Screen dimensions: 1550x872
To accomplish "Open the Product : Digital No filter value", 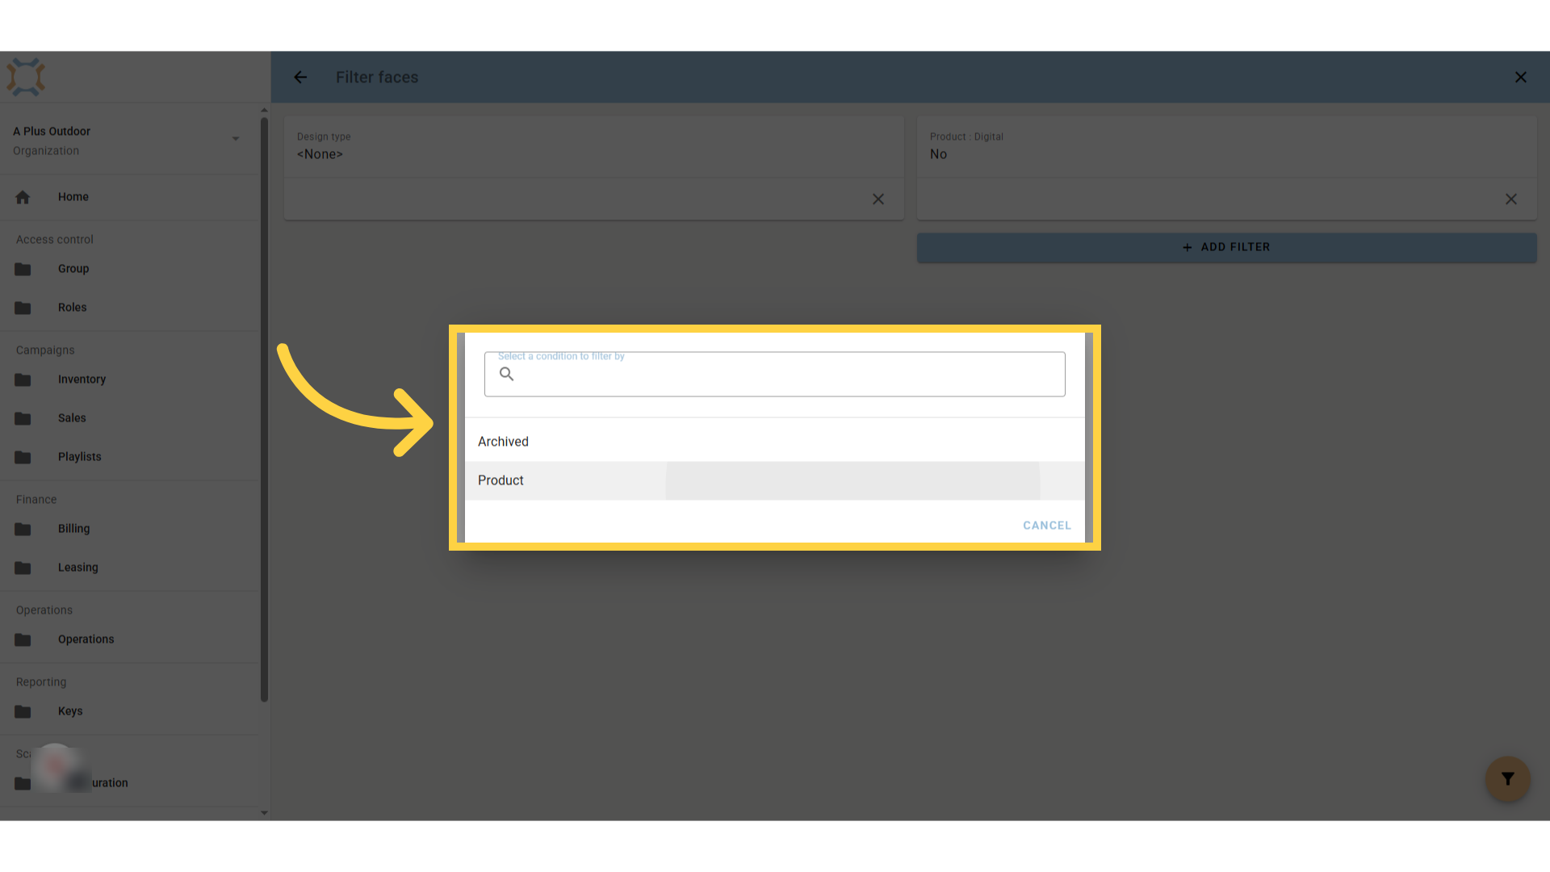I will 1226,146.
